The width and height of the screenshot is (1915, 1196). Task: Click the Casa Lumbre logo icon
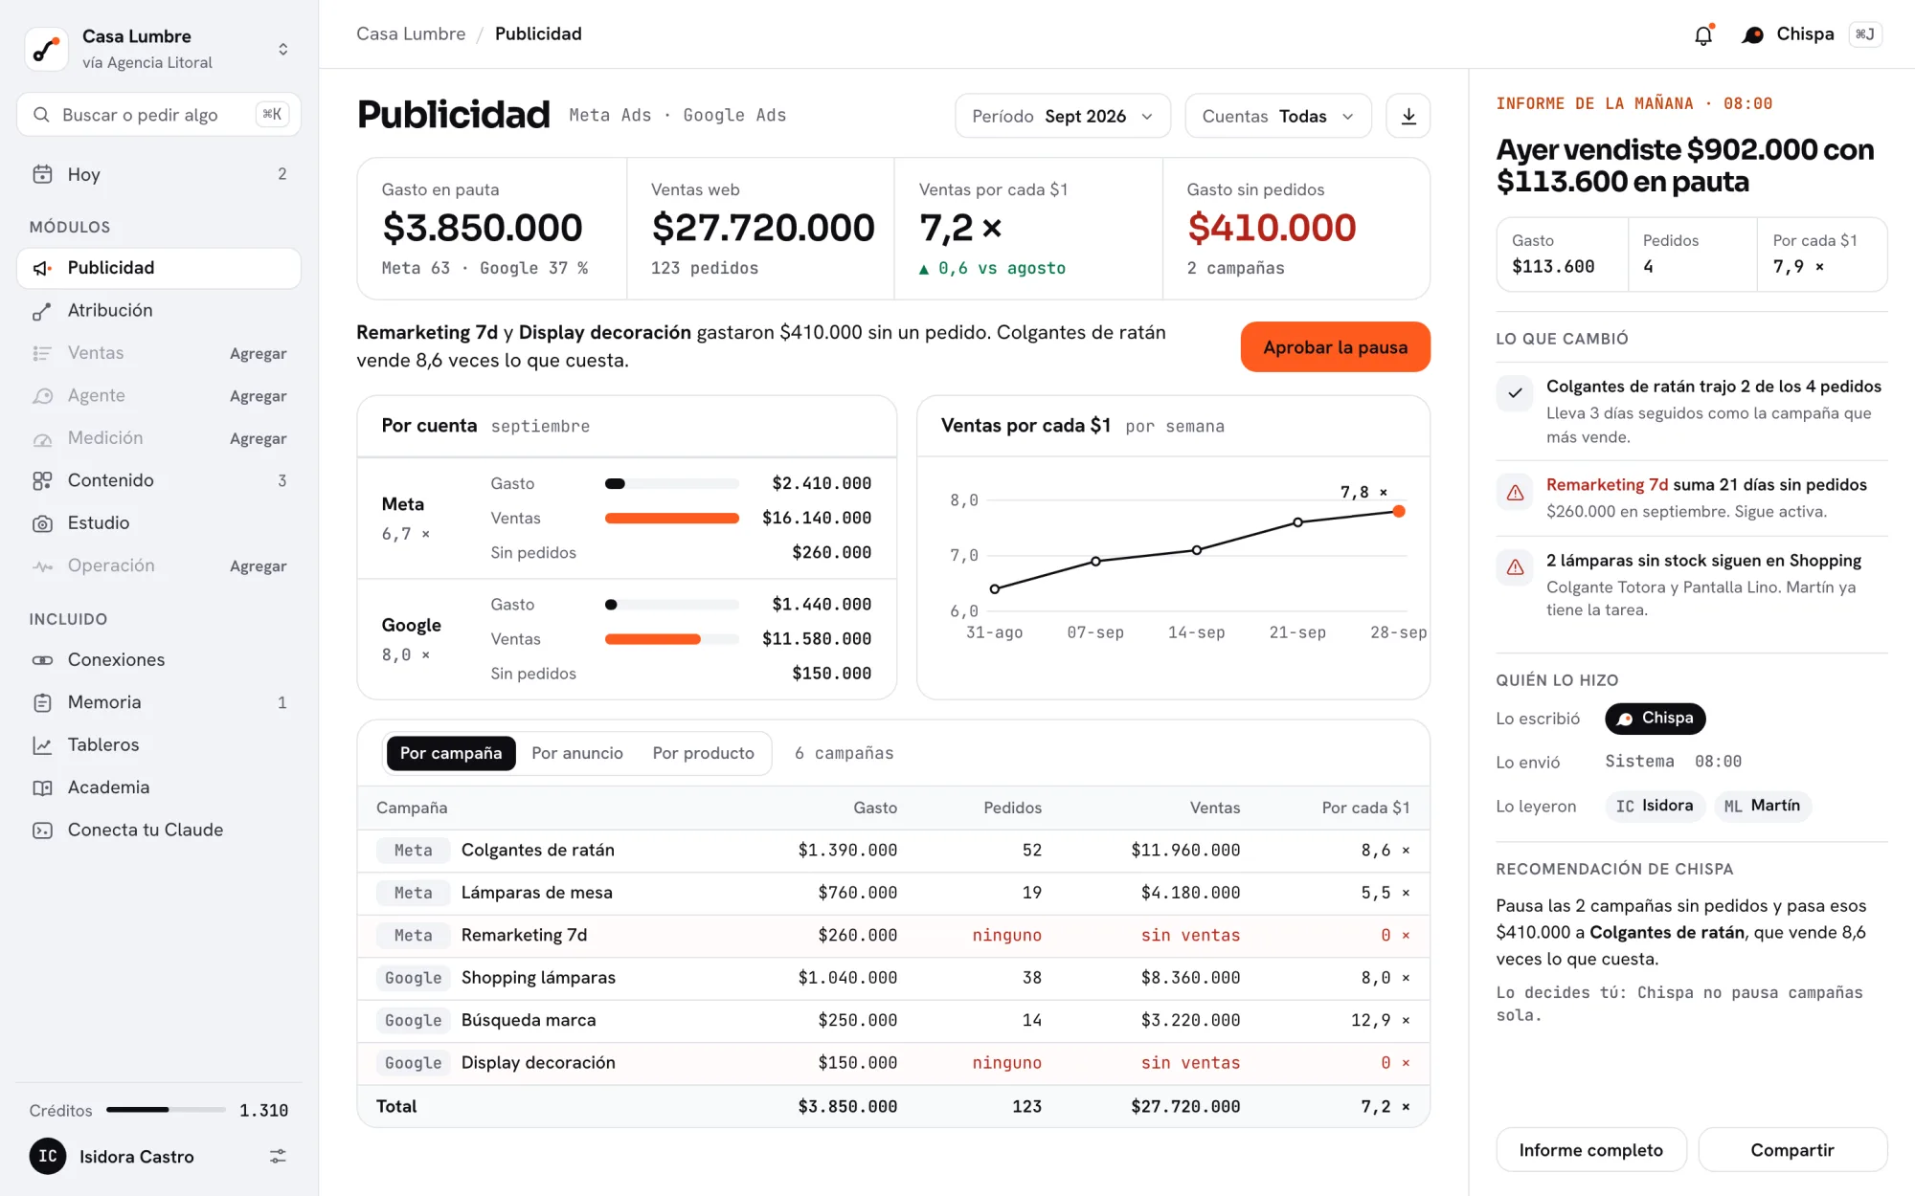tap(46, 49)
